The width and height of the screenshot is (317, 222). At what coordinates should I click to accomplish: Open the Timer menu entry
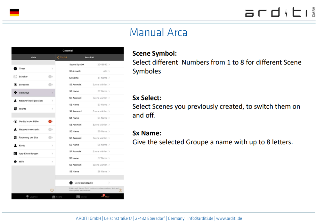[33, 69]
